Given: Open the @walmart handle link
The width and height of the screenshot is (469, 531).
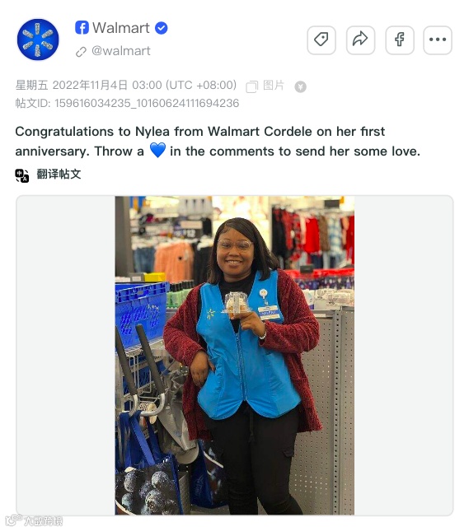Looking at the screenshot, I should (x=120, y=51).
